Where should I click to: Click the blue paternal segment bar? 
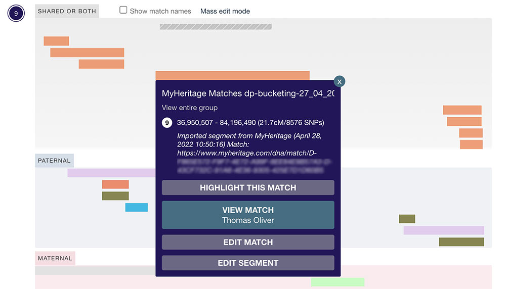pyautogui.click(x=137, y=207)
